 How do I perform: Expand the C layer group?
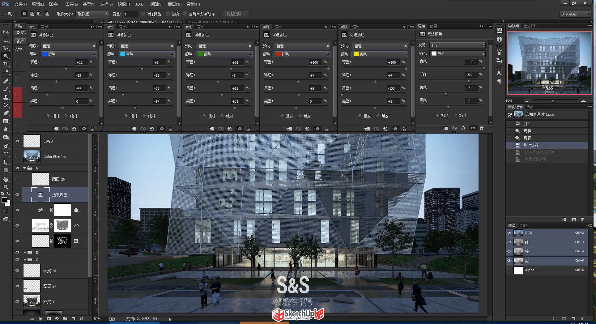[25, 260]
